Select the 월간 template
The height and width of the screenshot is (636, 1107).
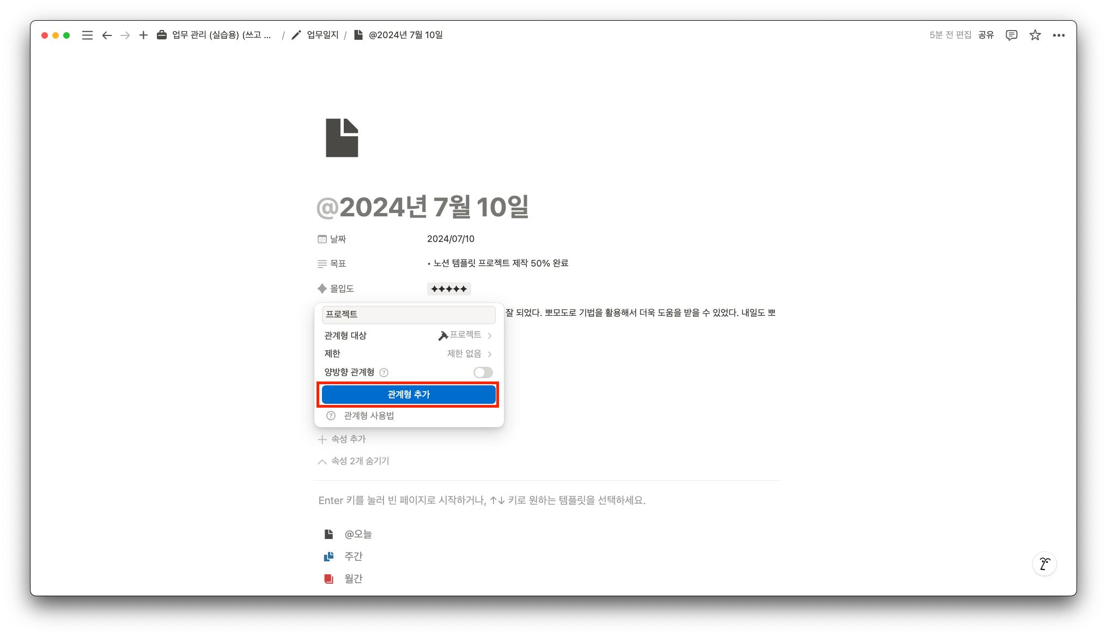353,579
